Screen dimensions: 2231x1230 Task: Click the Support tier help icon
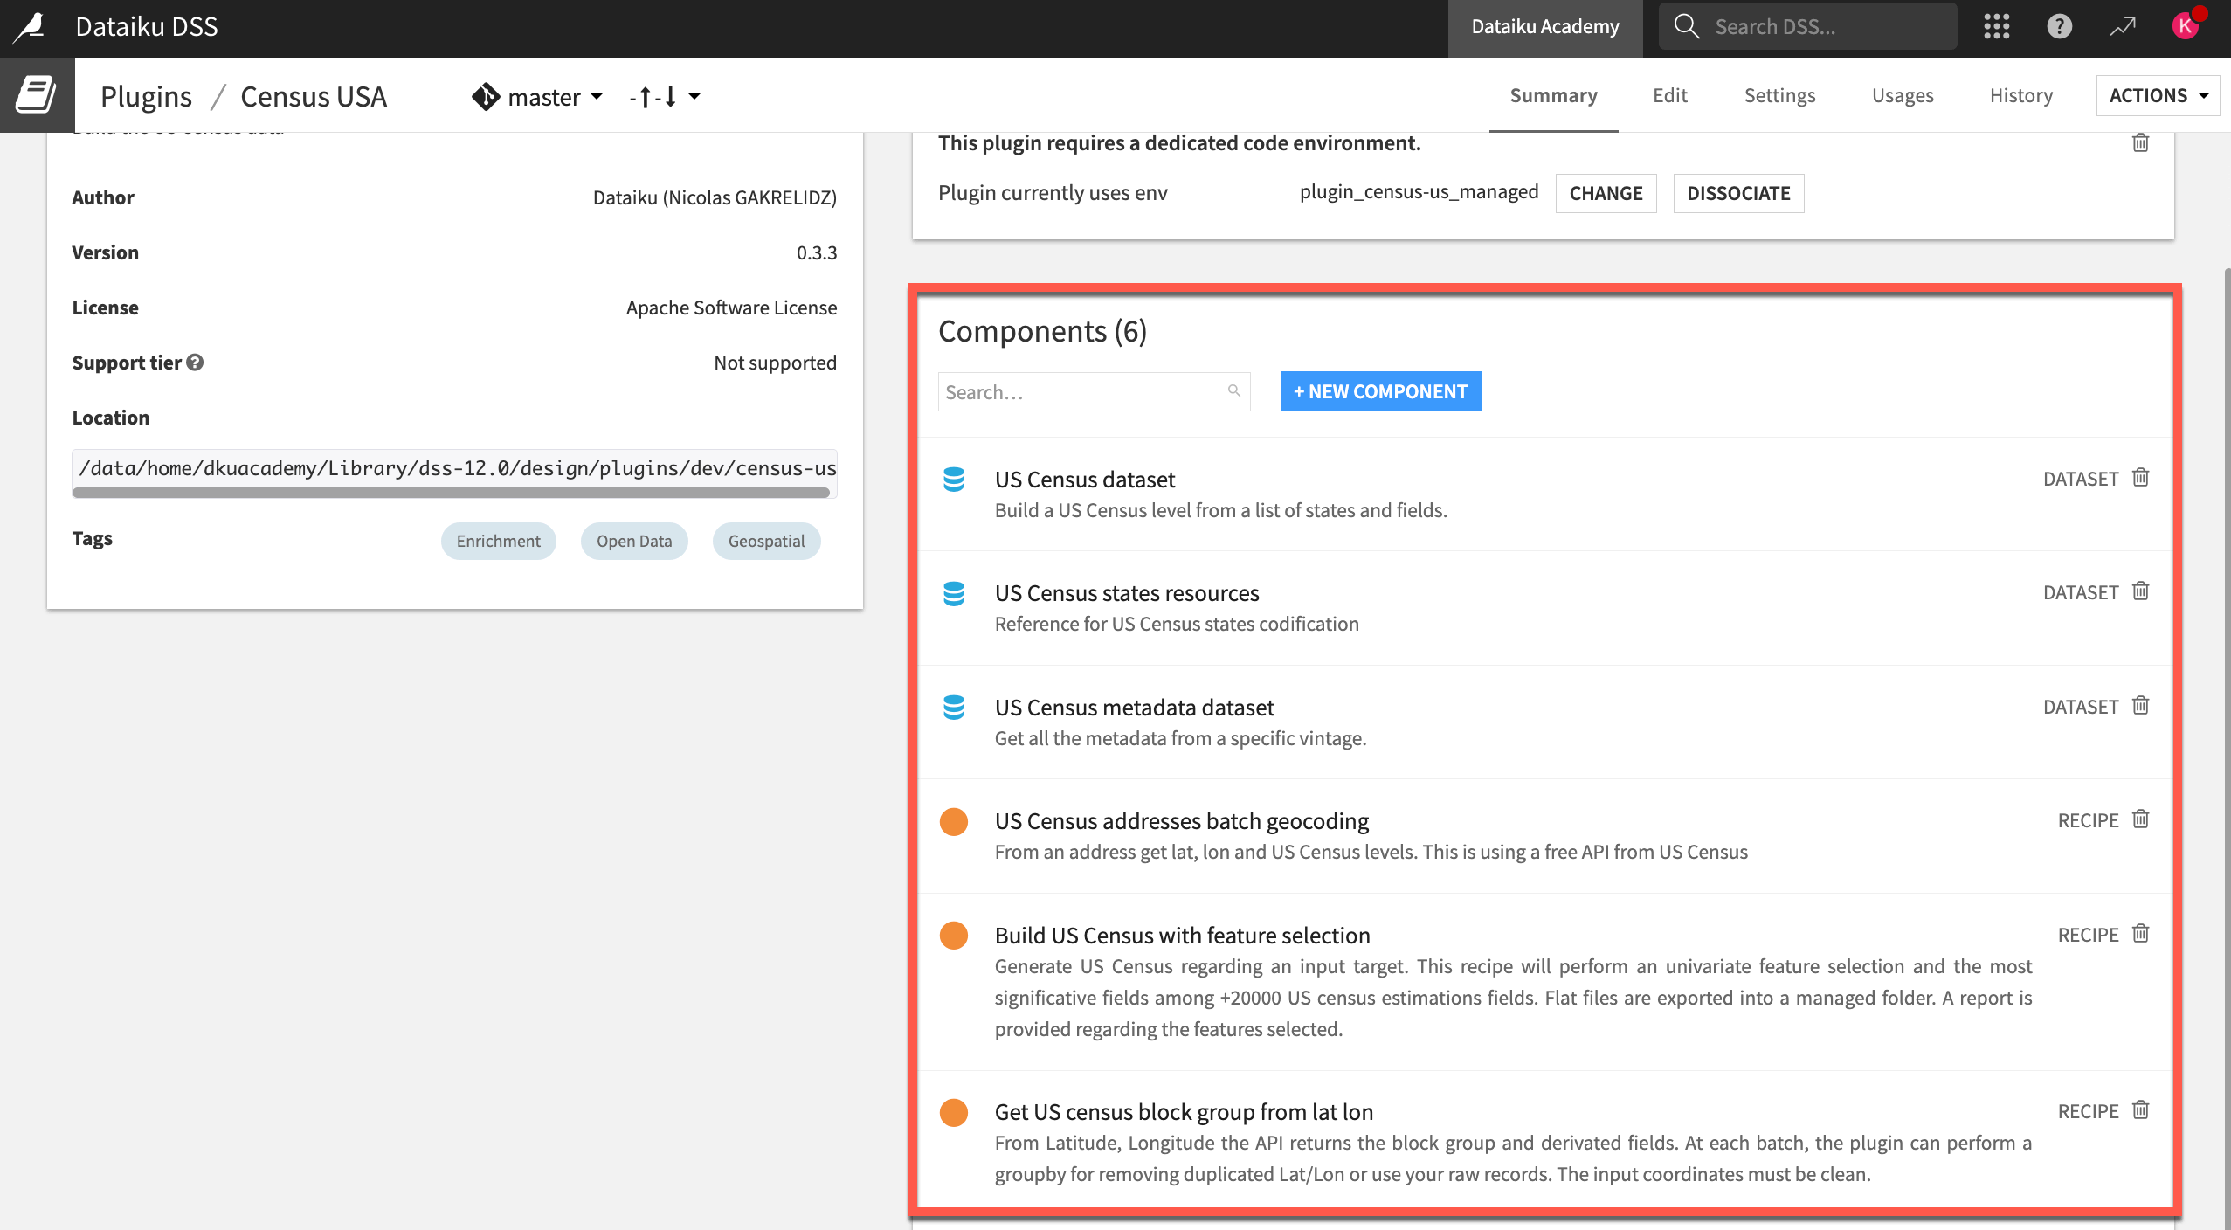coord(195,362)
